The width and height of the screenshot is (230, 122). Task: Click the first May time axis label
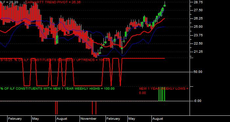(x=35, y=119)
